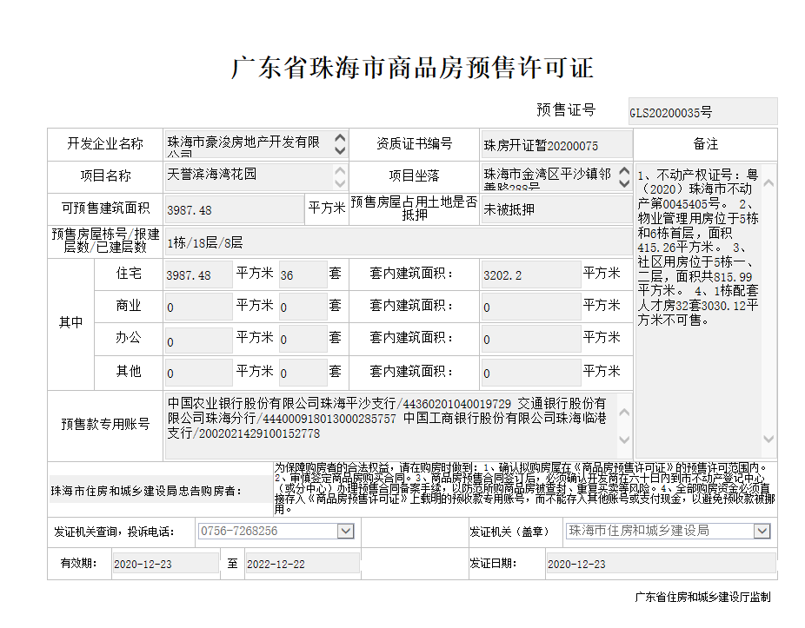Image resolution: width=805 pixels, height=628 pixels.
Task: Click the validity end date 2022-12-22
Action: [x=302, y=564]
